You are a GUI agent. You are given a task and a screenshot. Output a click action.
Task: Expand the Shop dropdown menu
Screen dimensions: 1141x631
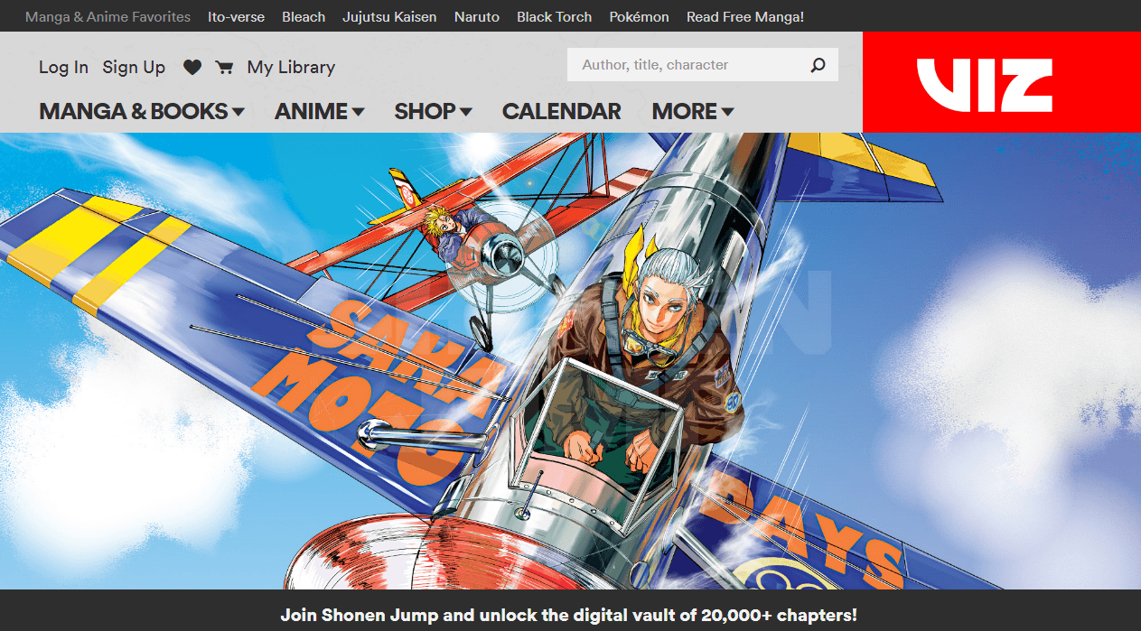[x=433, y=111]
